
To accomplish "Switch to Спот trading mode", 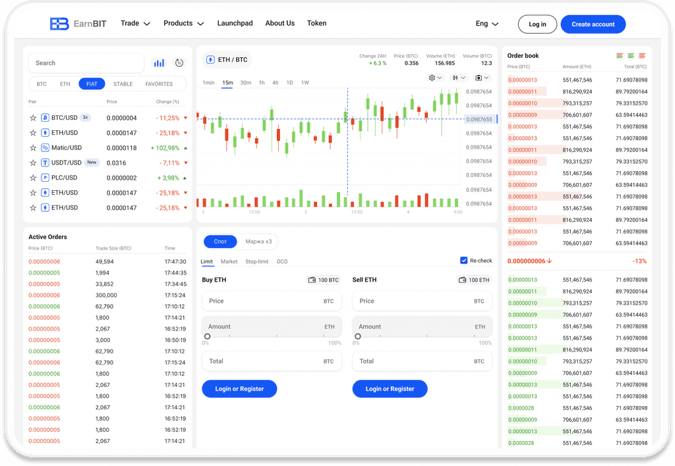I will pos(220,242).
